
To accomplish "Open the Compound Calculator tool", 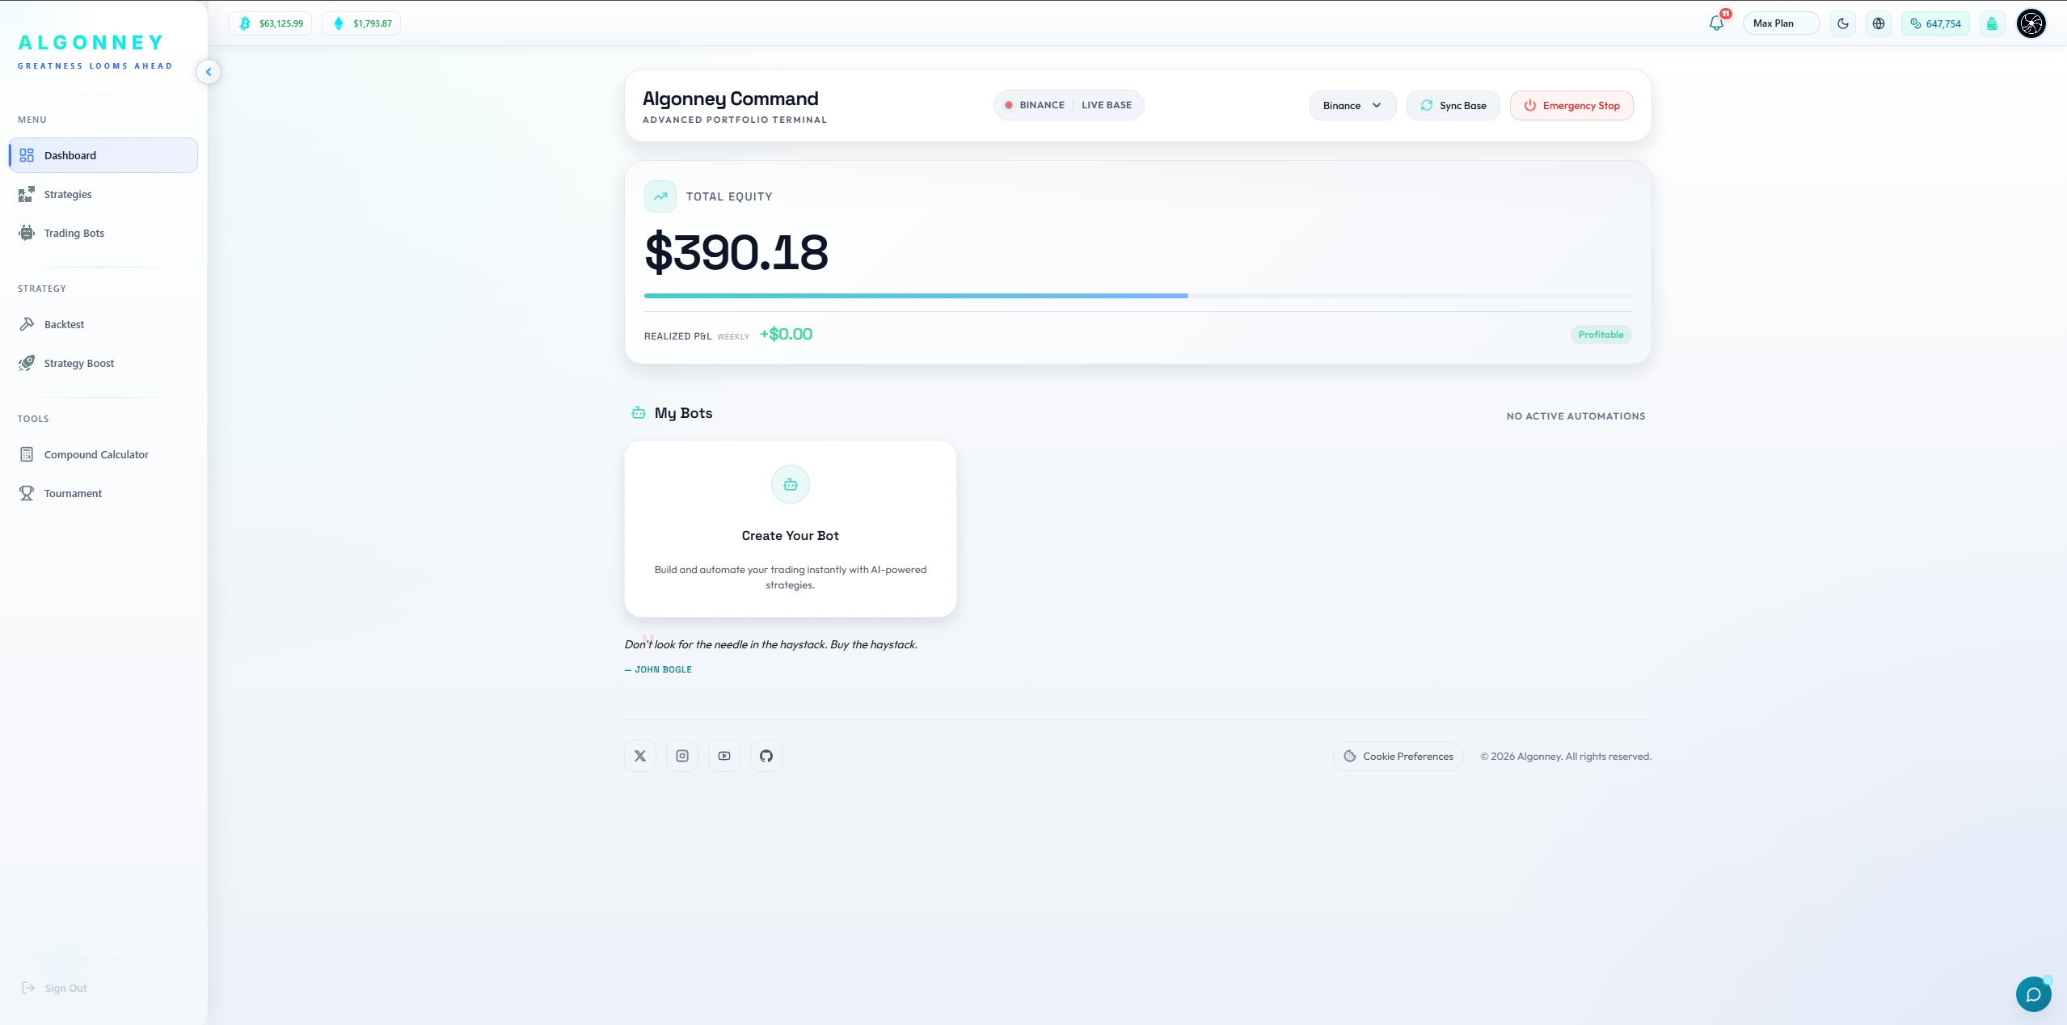I will [x=103, y=454].
